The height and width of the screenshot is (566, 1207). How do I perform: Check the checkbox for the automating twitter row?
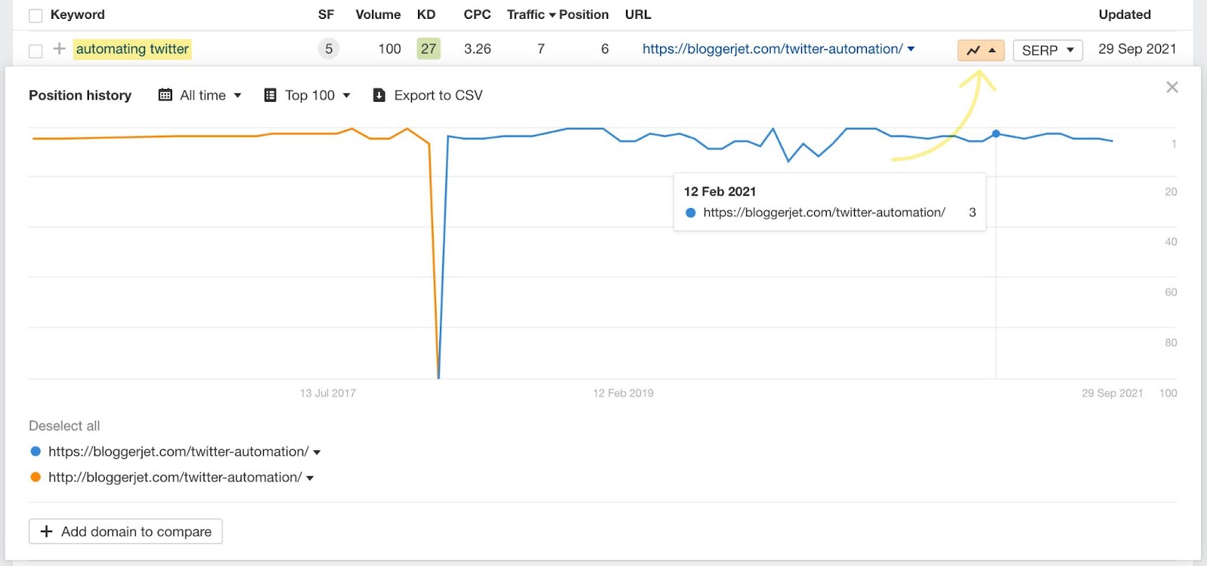pos(35,49)
